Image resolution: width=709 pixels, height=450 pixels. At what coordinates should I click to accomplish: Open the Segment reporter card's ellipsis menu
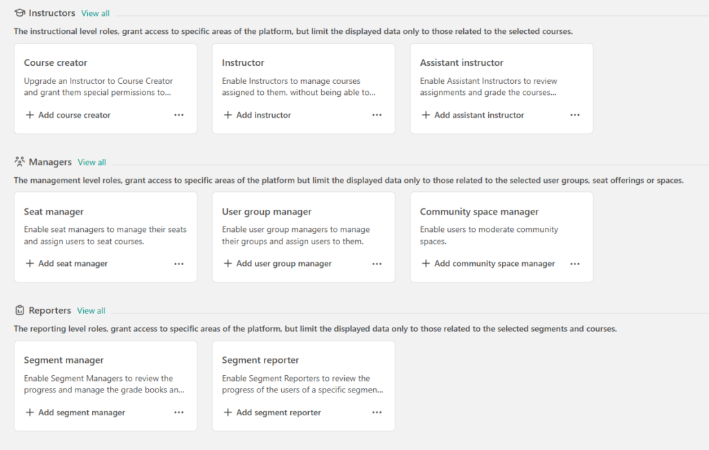377,413
